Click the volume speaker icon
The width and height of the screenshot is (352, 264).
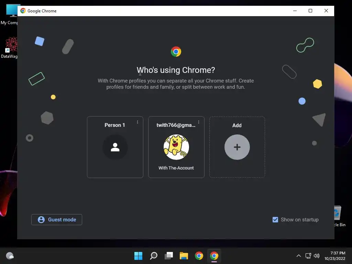pos(317,256)
